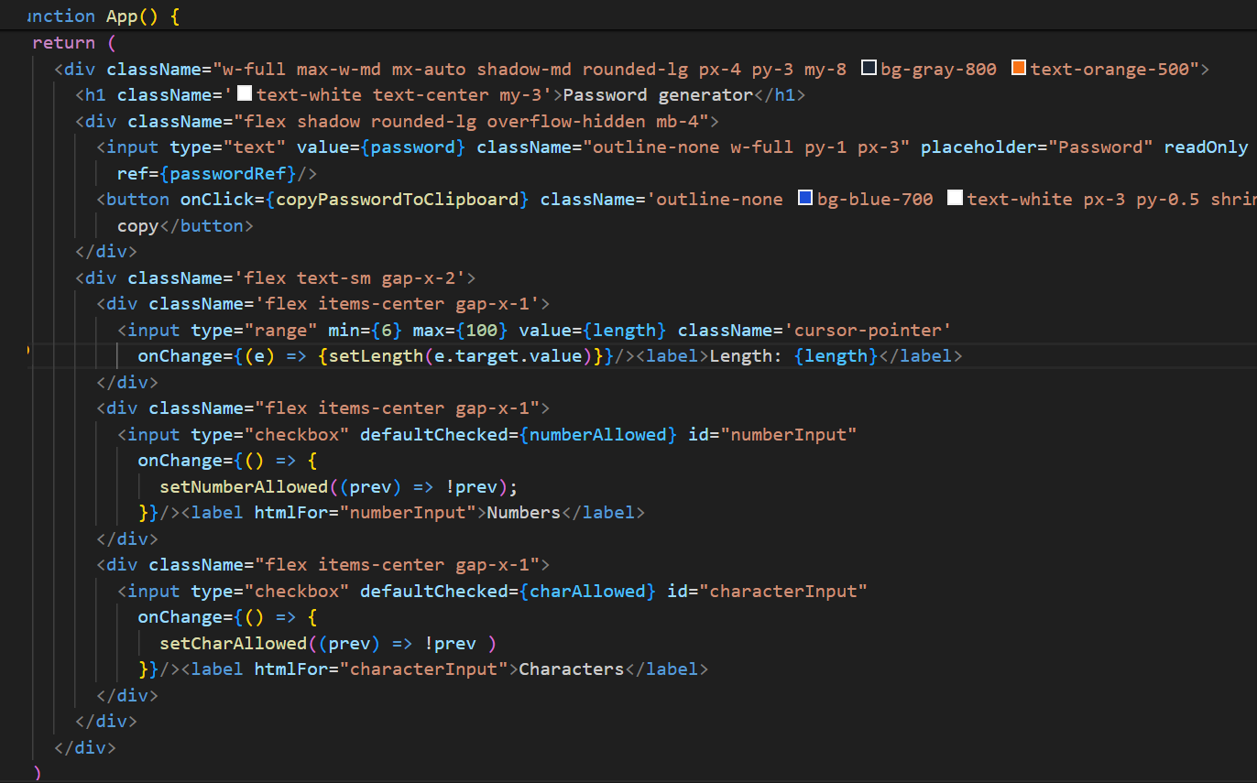Click the 'bg-blue-700' class text

coord(875,199)
